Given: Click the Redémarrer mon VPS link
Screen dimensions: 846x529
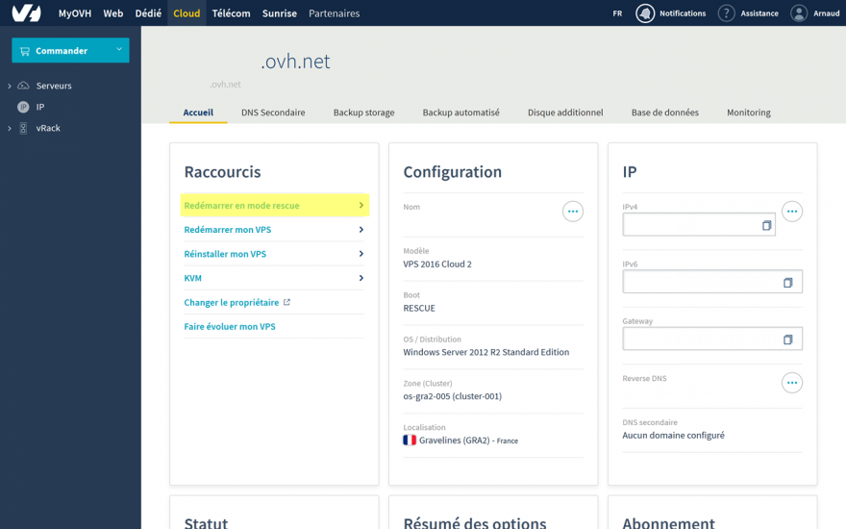Looking at the screenshot, I should (x=227, y=230).
